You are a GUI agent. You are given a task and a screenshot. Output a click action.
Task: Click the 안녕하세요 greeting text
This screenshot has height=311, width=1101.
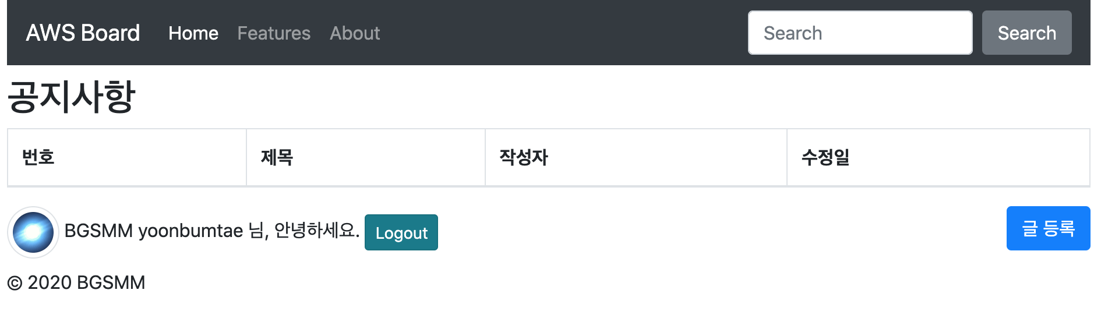point(316,231)
